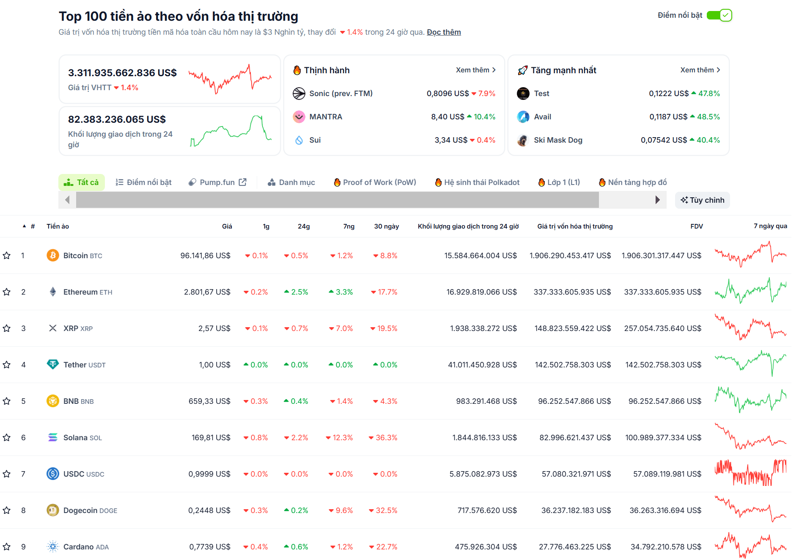Sort by Khối lượng giao dịch 24 giờ header
Screen dimensions: 799x560
(468, 226)
